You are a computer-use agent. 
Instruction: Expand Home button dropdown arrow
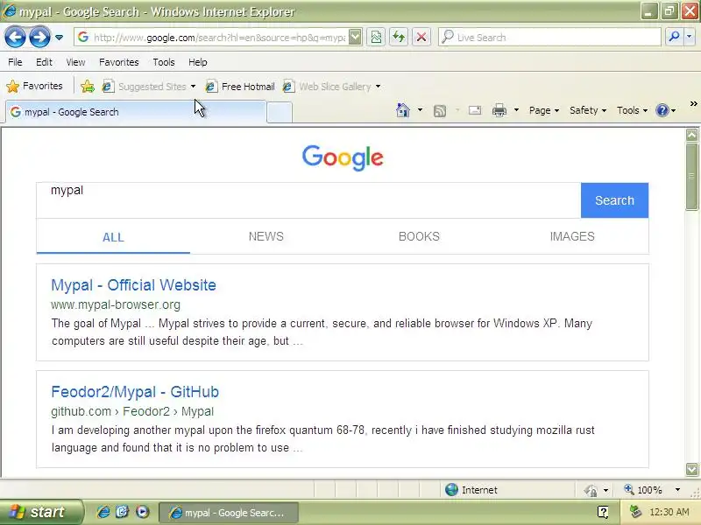(421, 110)
